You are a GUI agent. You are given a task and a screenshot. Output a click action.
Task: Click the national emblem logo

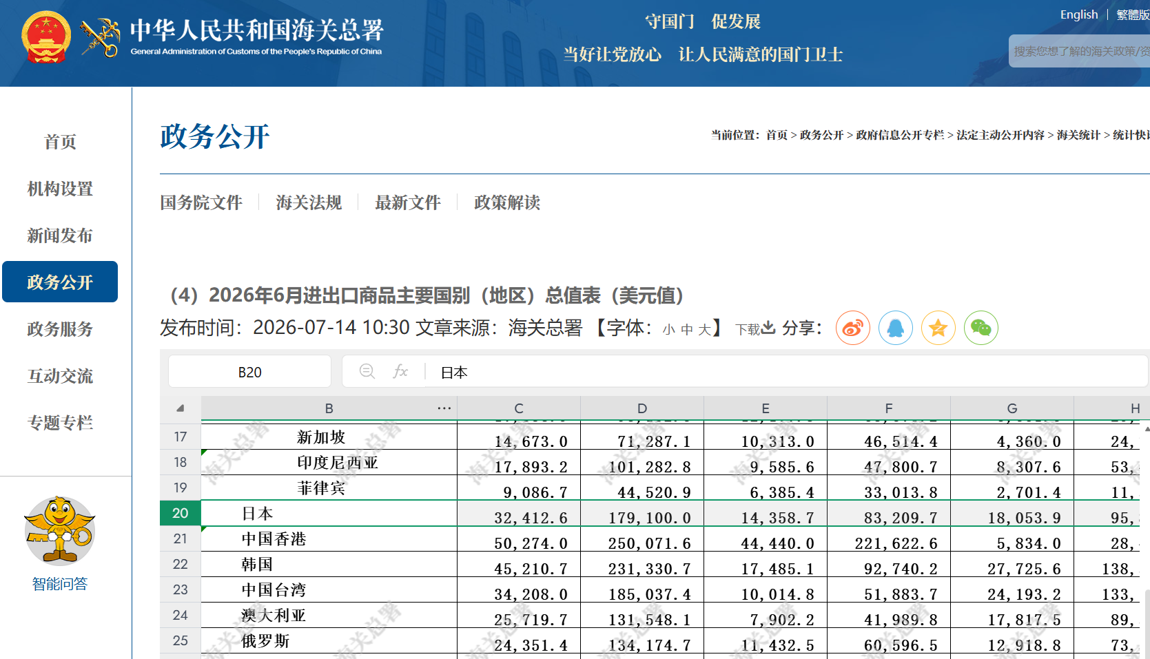[46, 37]
